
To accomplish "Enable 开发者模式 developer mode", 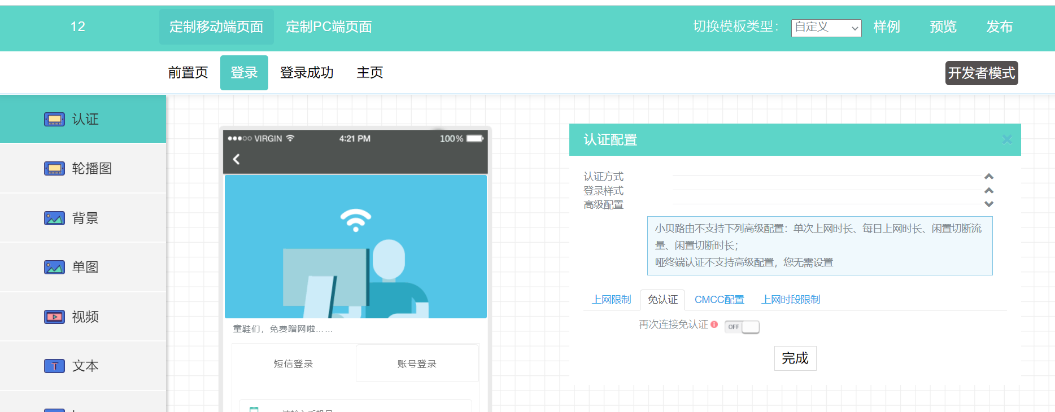I will pyautogui.click(x=982, y=73).
